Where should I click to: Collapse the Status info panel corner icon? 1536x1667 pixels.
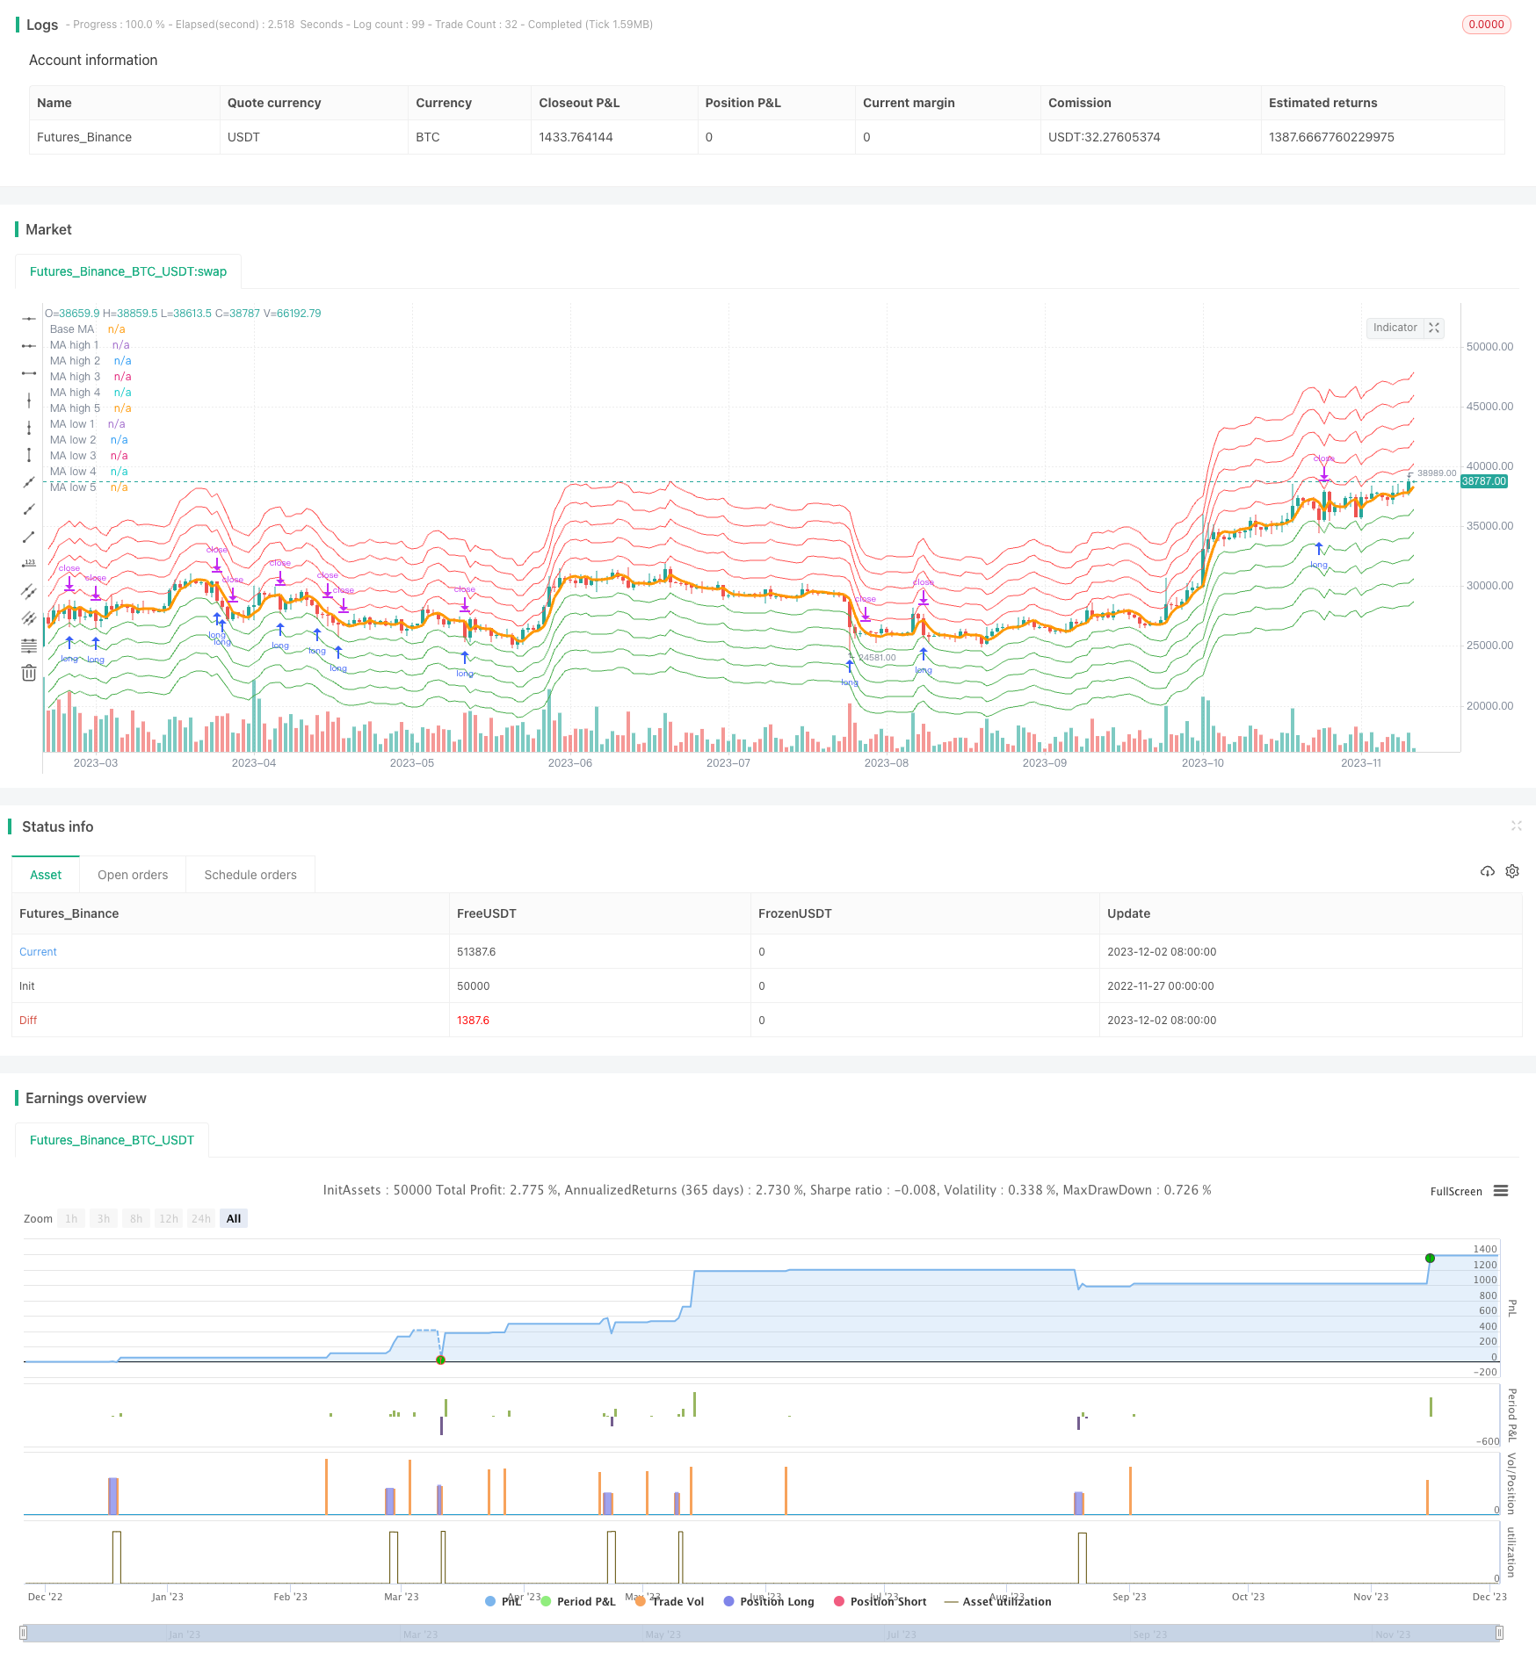[x=1516, y=826]
